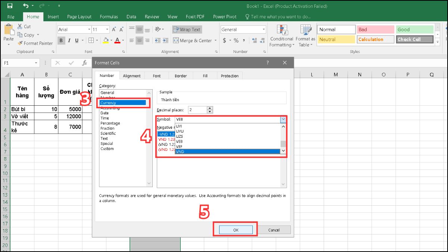Open the Fill Color bucket icon
Screen dimensions: 448x252
(x=105, y=41)
